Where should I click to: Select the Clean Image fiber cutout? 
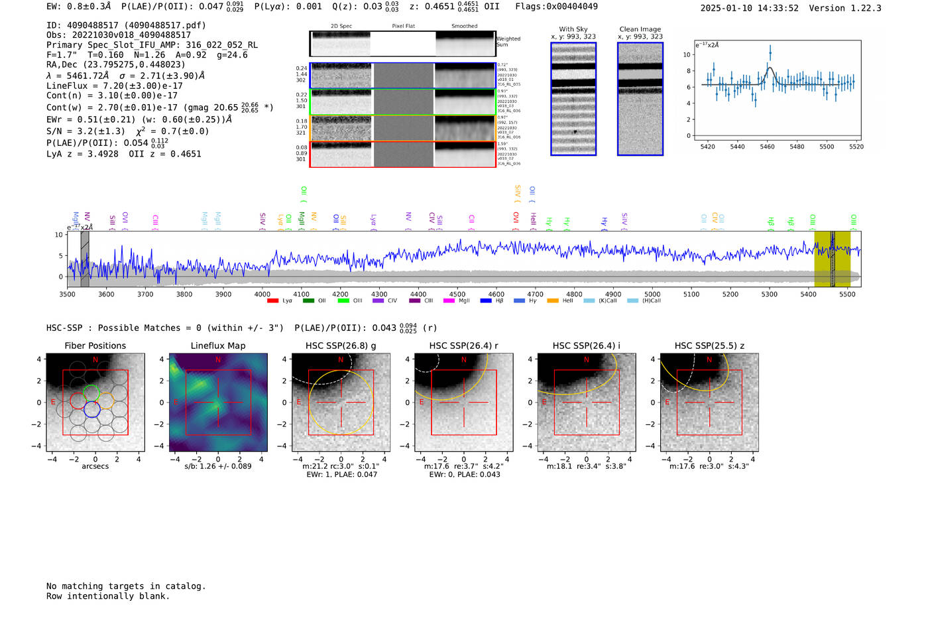tap(640, 99)
